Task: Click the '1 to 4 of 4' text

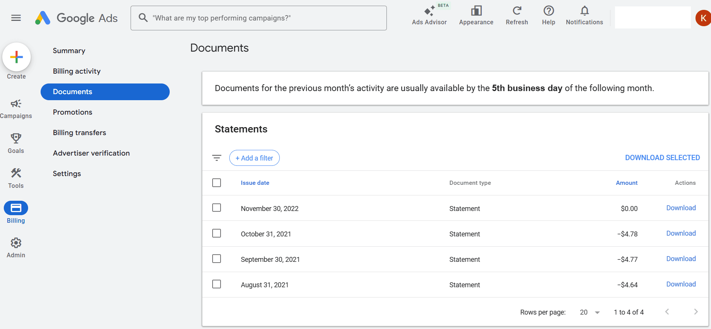Action: tap(629, 312)
